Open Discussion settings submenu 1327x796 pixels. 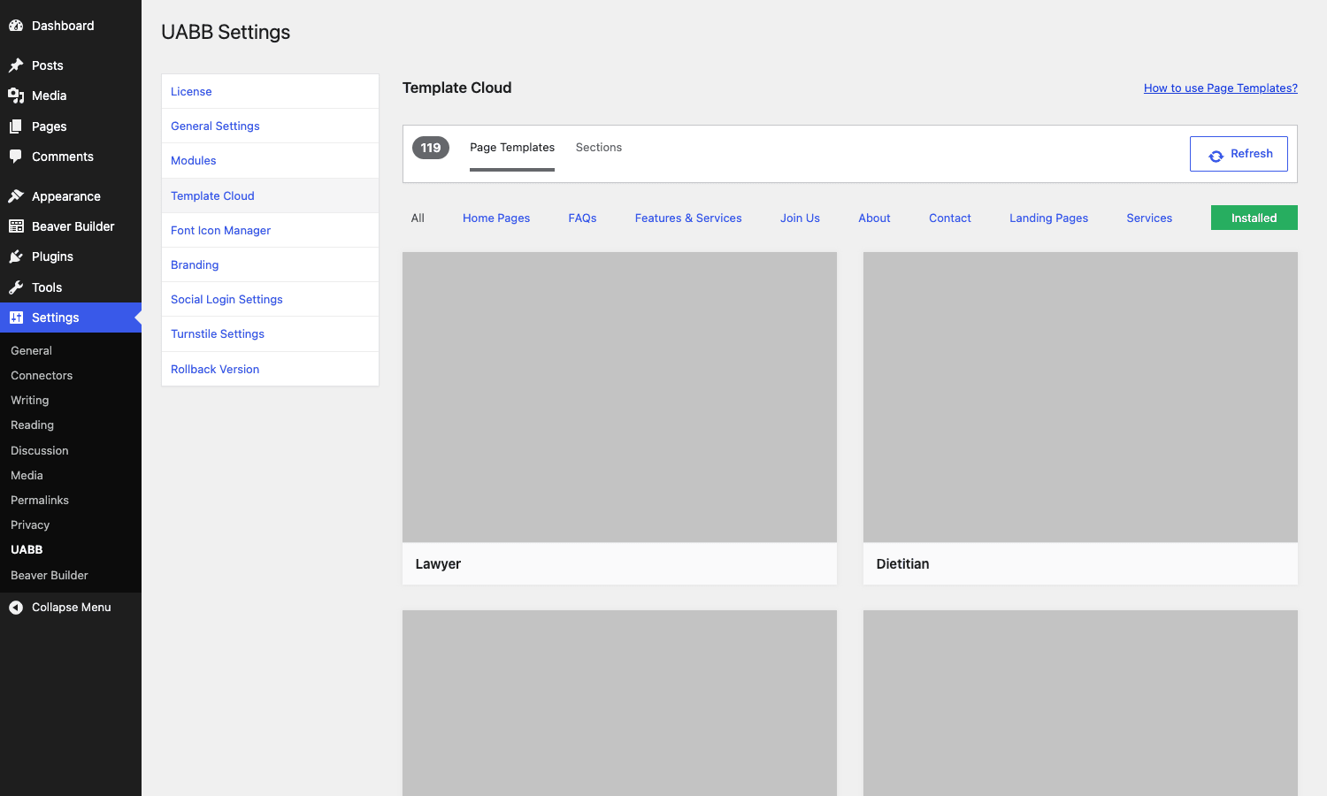tap(40, 451)
